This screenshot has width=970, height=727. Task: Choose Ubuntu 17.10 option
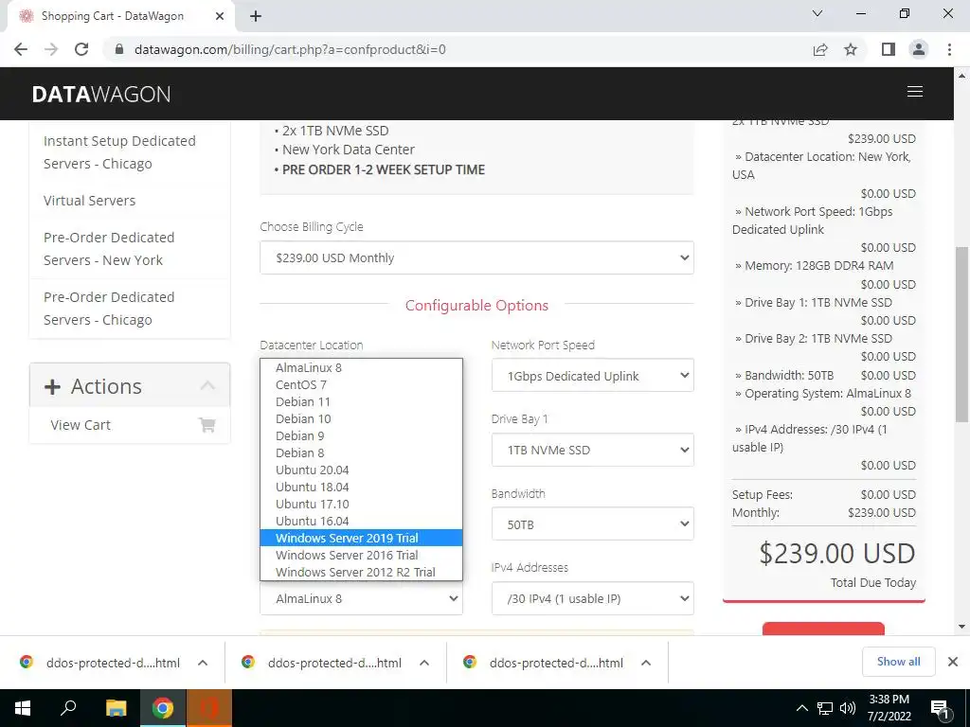tap(361, 504)
